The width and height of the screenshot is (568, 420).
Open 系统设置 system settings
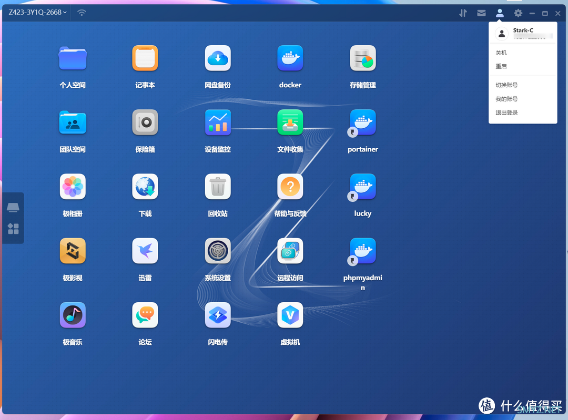pos(218,251)
